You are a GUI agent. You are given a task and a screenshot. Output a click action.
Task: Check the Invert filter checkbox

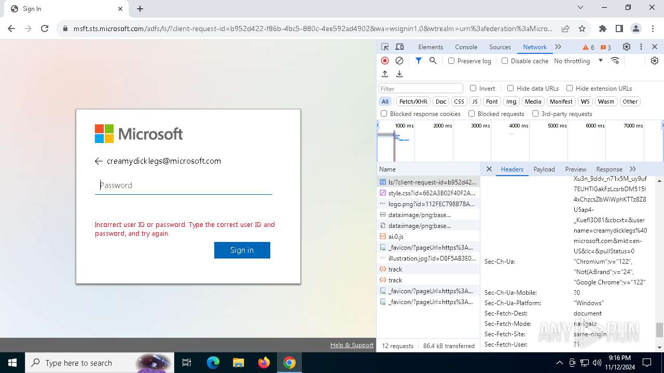coord(473,88)
